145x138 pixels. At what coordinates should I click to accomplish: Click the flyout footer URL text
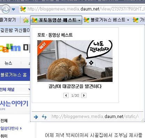coord(95,117)
